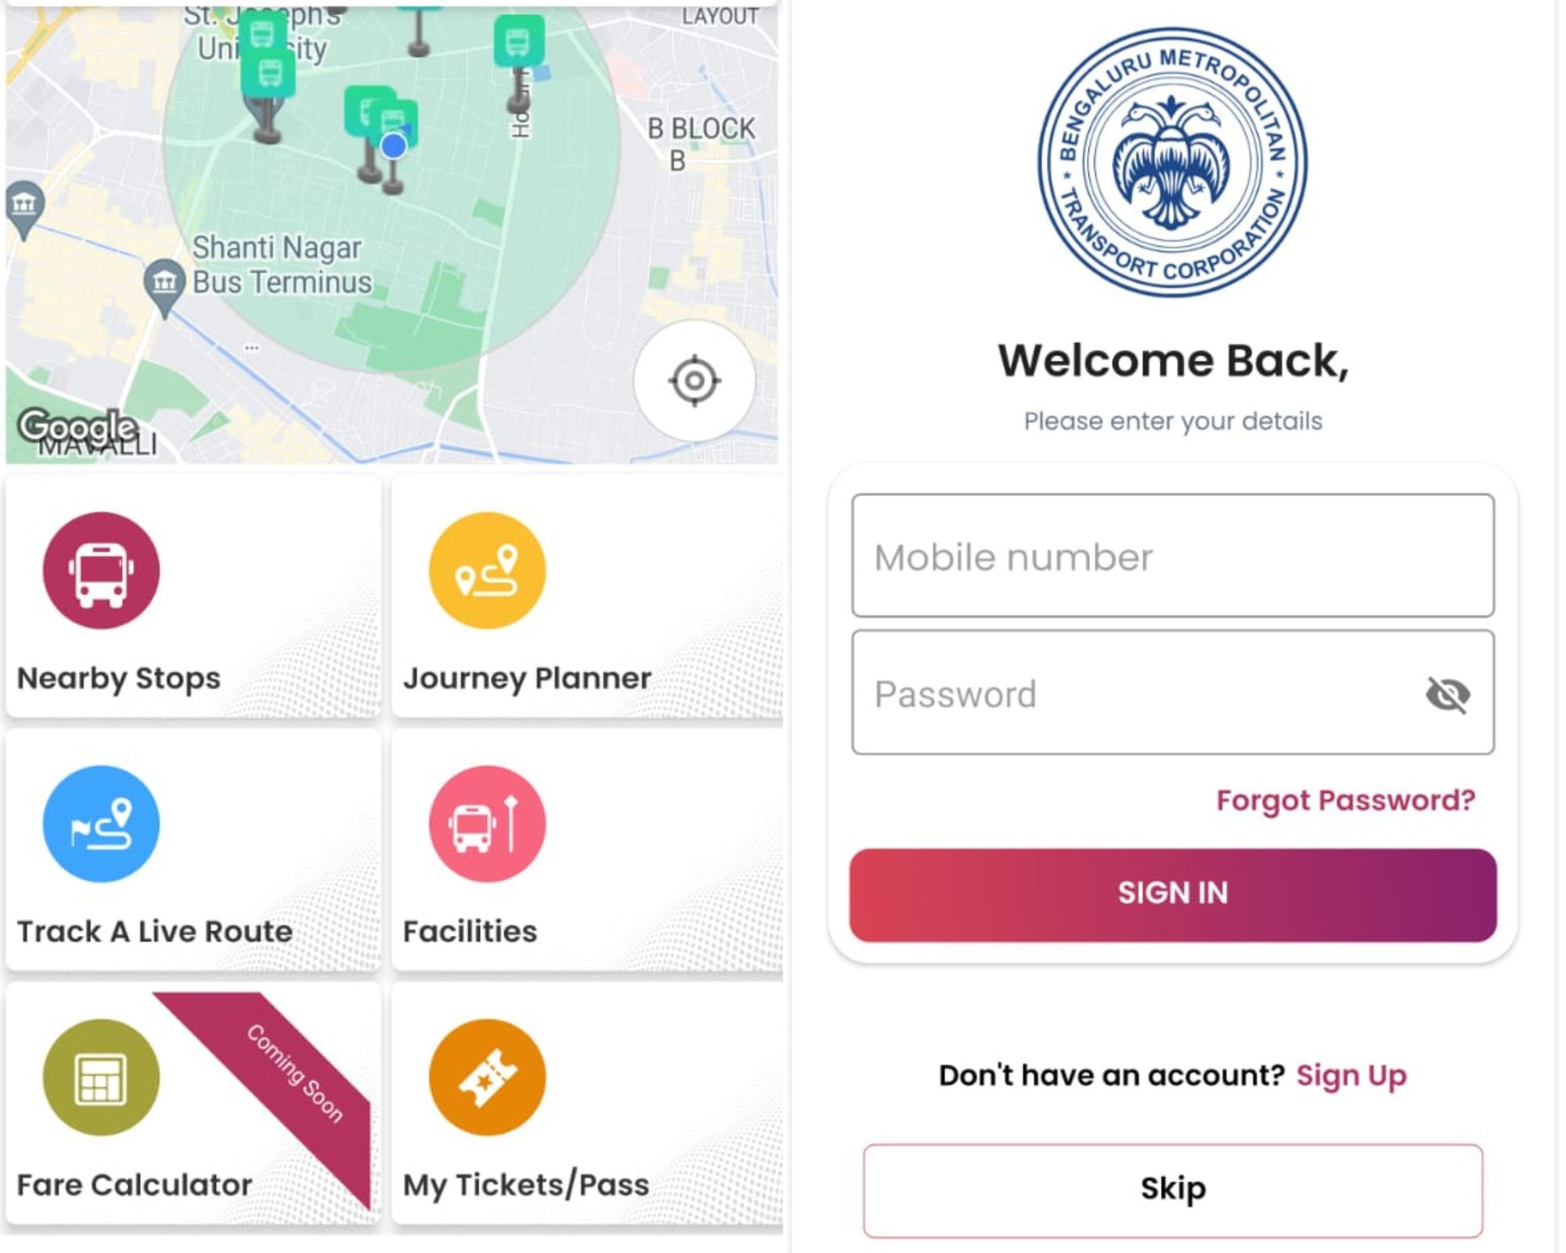Click the Skip button

click(x=1173, y=1190)
